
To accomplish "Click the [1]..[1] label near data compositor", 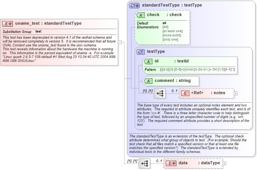I will point(132,161).
